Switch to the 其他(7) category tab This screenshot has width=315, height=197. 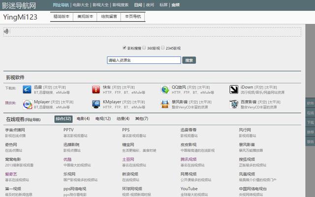click(x=142, y=119)
